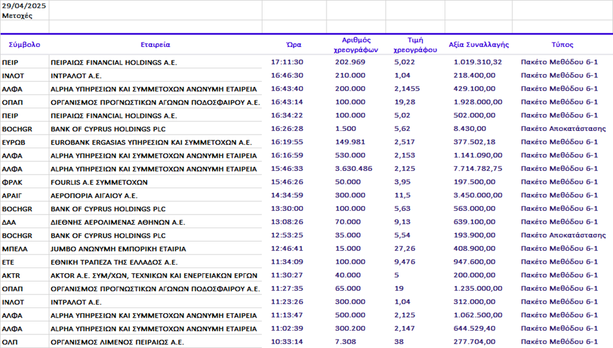This screenshot has width=613, height=348.
Task: Click the ΕΥΡΩΒ symbol cell
Action: [x=14, y=142]
